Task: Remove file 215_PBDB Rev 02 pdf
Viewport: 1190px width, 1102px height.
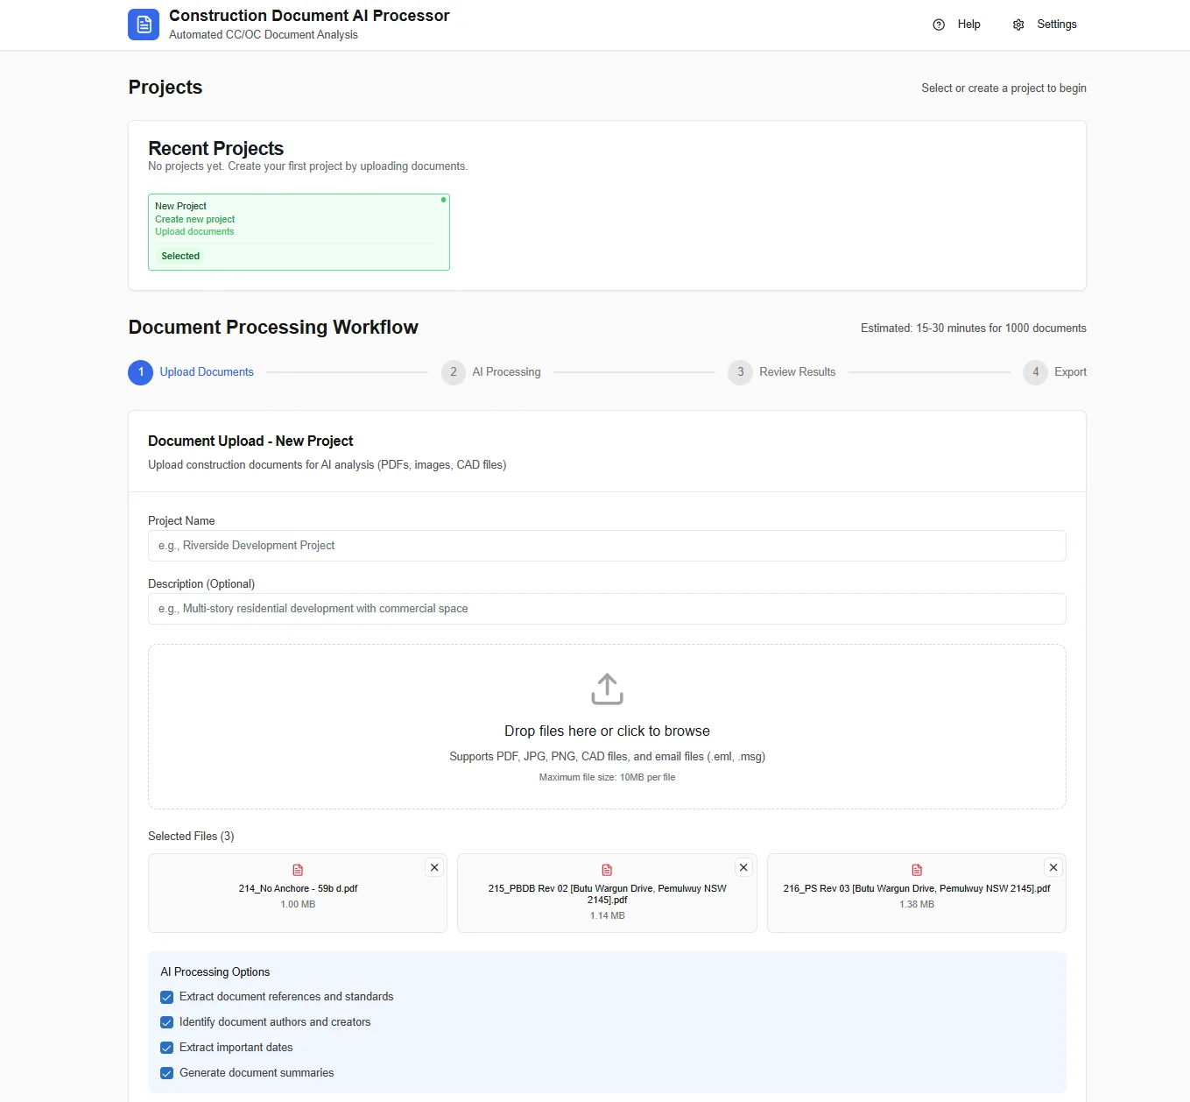Action: [743, 867]
